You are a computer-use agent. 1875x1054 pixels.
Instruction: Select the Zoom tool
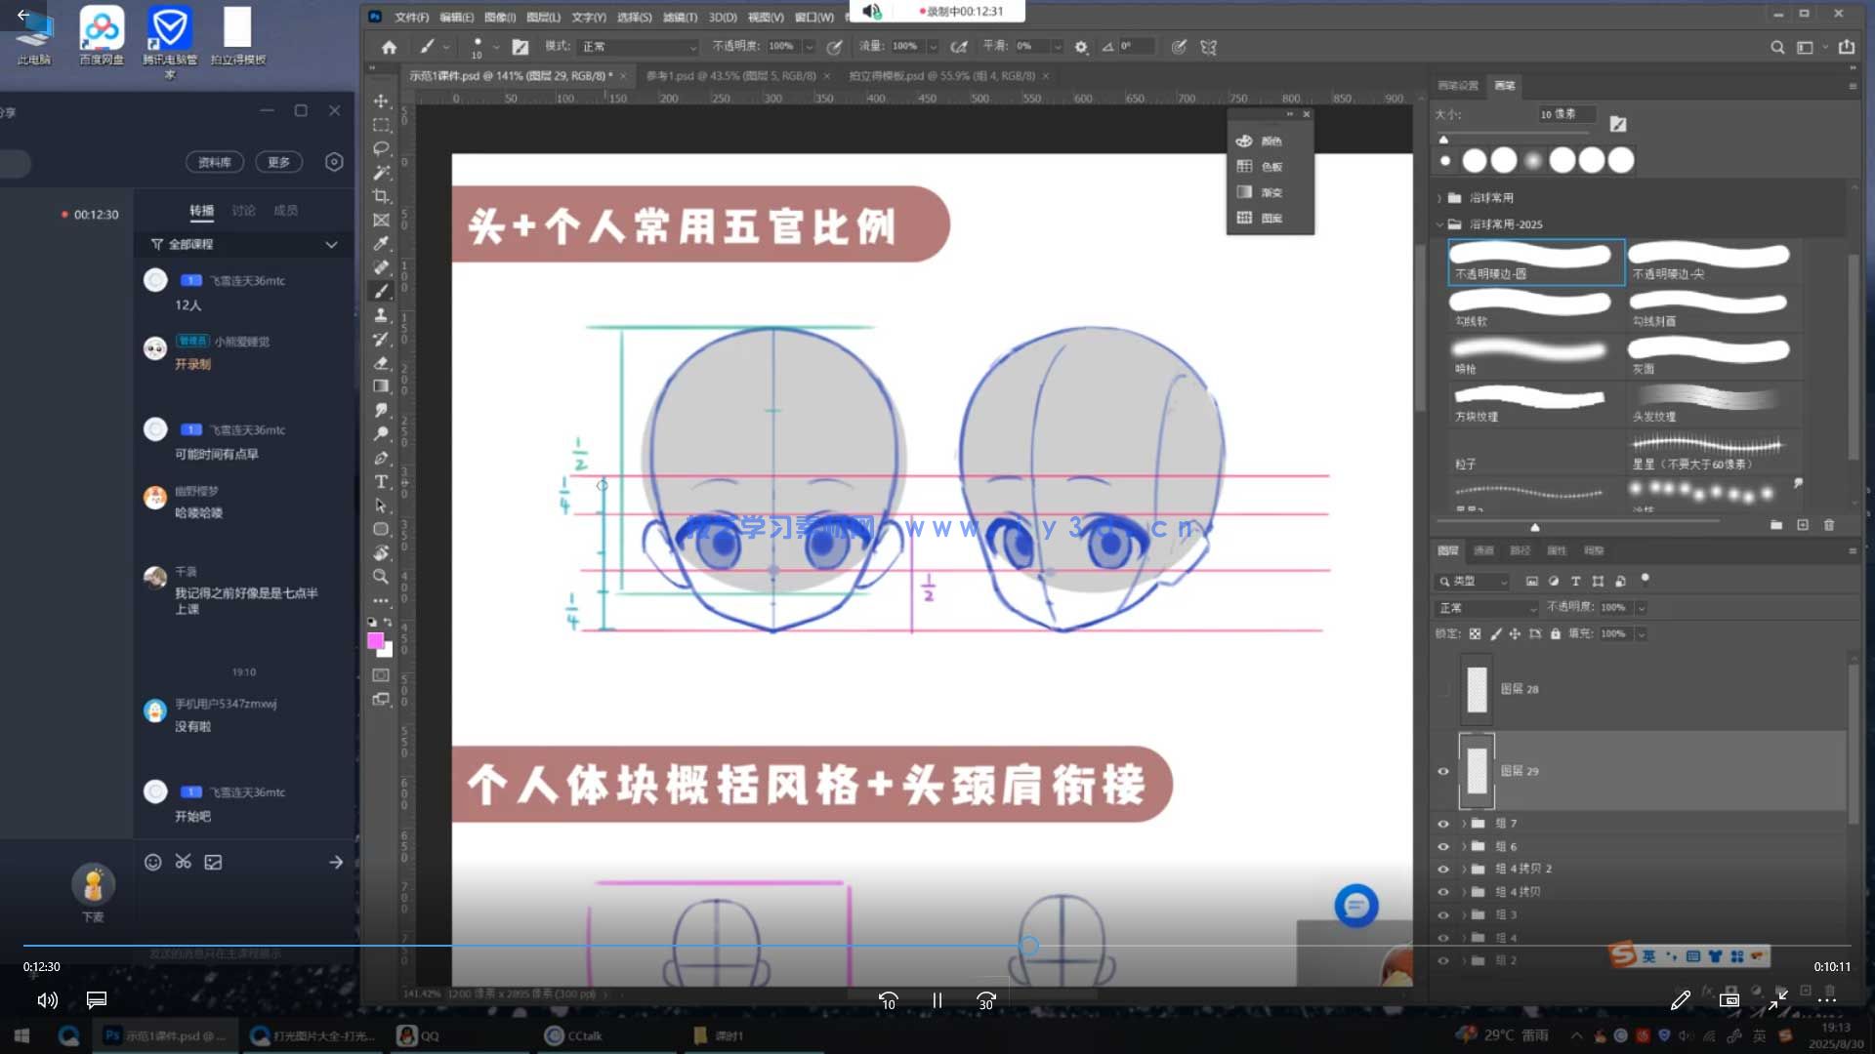pyautogui.click(x=380, y=577)
